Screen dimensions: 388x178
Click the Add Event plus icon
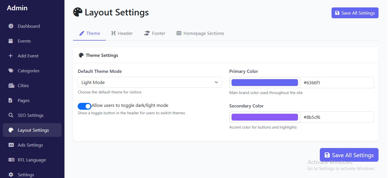click(x=11, y=56)
